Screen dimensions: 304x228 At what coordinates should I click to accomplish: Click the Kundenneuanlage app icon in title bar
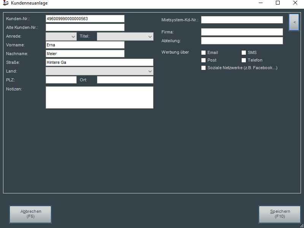tap(5, 3)
